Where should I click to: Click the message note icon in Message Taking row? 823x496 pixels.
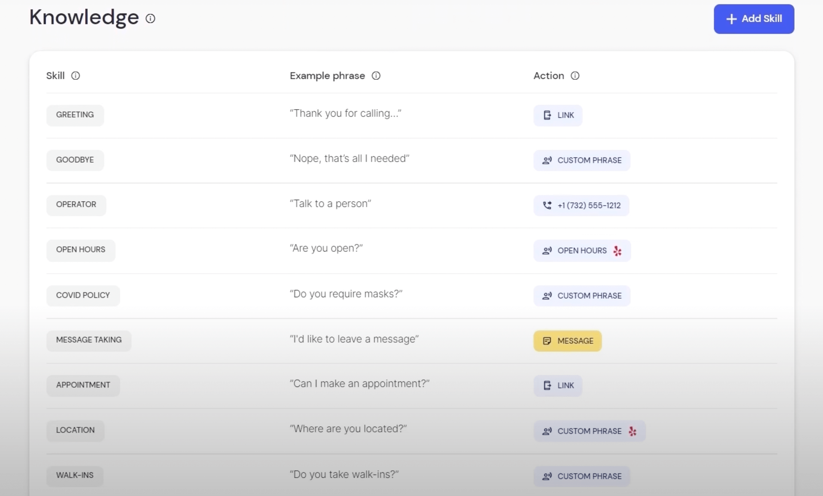pyautogui.click(x=547, y=341)
